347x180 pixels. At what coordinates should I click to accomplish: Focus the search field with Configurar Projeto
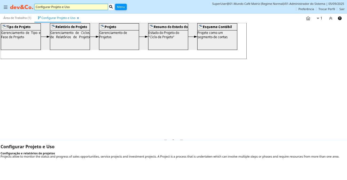click(71, 7)
